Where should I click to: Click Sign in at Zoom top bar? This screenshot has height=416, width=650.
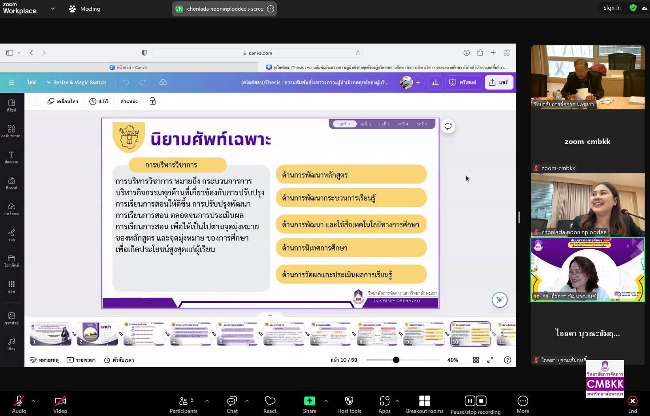(x=612, y=8)
